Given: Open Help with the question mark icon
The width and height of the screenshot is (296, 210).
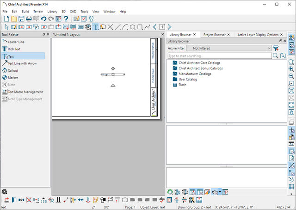Looking at the screenshot, I should click(x=66, y=19).
